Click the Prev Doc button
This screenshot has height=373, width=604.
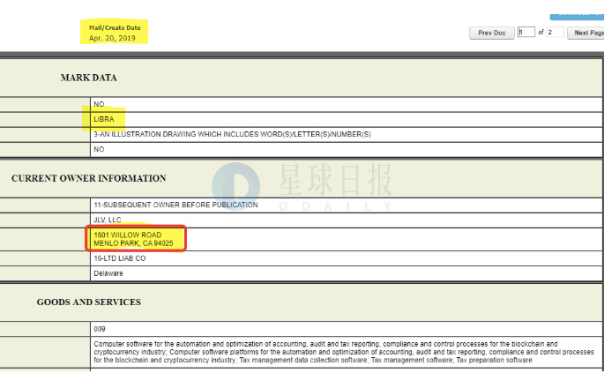pyautogui.click(x=491, y=34)
